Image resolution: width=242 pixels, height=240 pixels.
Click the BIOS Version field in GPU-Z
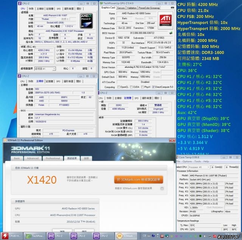pyautogui.click(x=142, y=33)
